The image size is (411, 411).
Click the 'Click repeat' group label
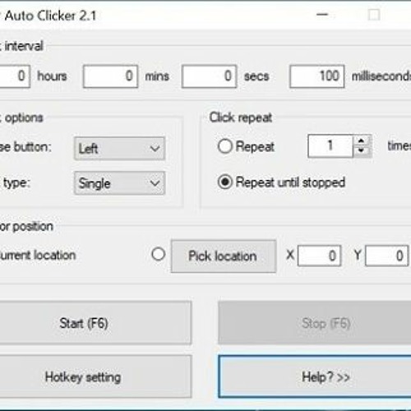(x=241, y=118)
